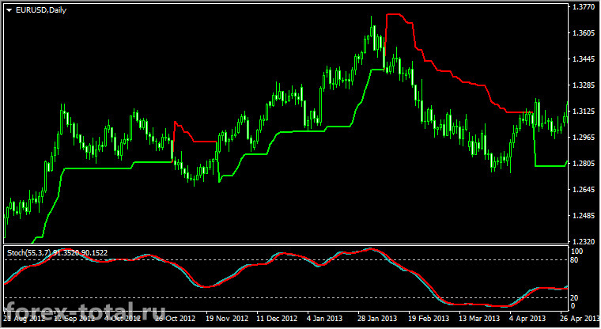Select the 4 Jan 2013 date marker
601x329 pixels.
click(325, 318)
